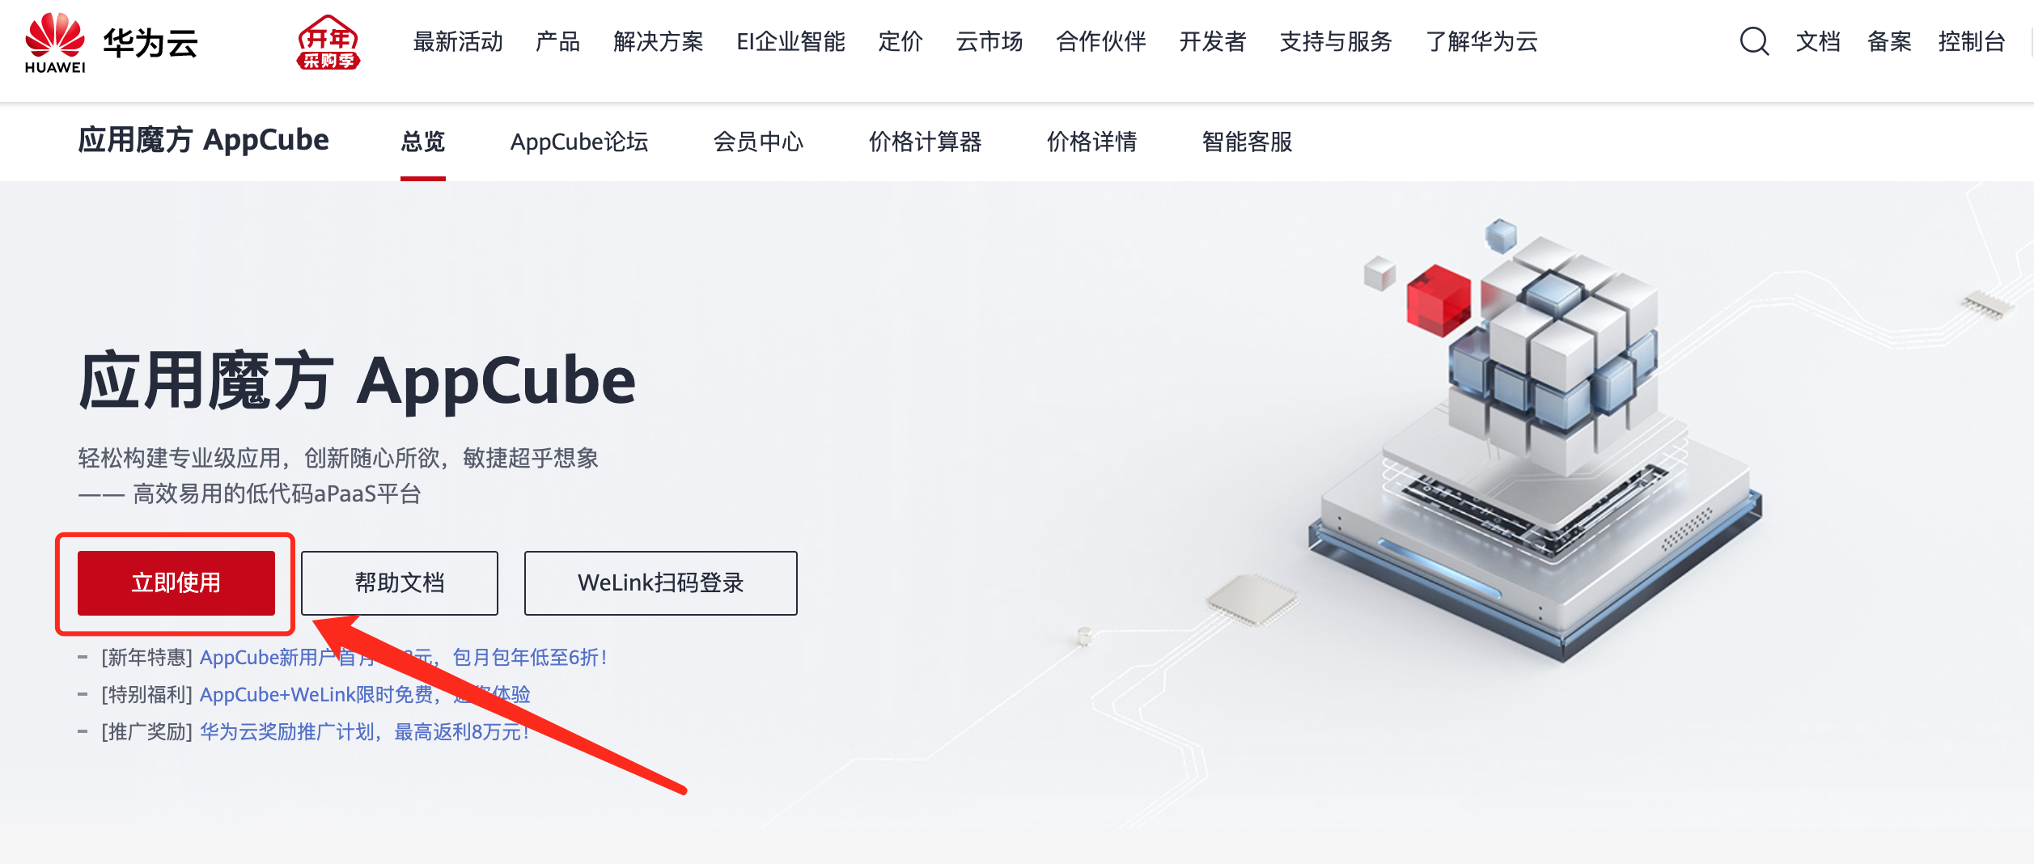This screenshot has width=2034, height=864.
Task: Open the 产品 menu
Action: pyautogui.click(x=558, y=41)
